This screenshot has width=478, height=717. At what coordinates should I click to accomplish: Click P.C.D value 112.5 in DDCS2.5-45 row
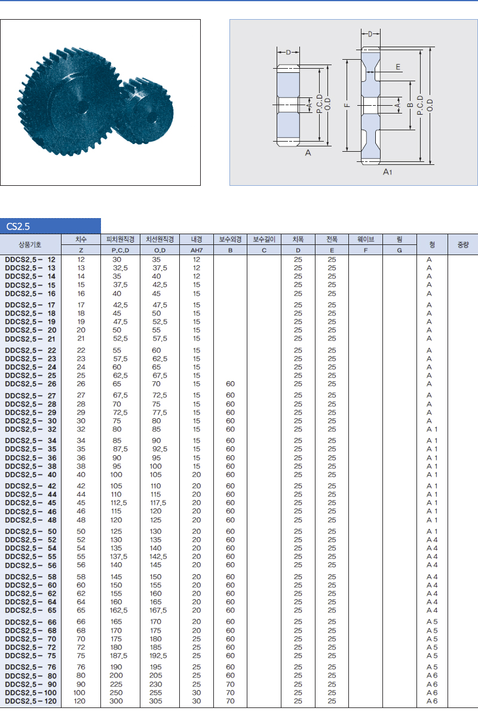[x=120, y=502]
